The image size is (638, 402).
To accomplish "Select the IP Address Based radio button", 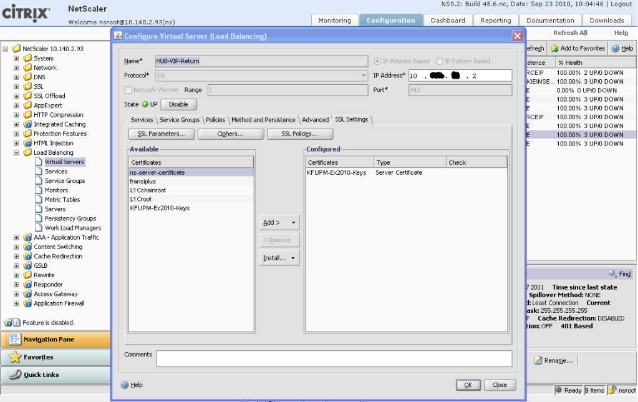I will point(377,61).
